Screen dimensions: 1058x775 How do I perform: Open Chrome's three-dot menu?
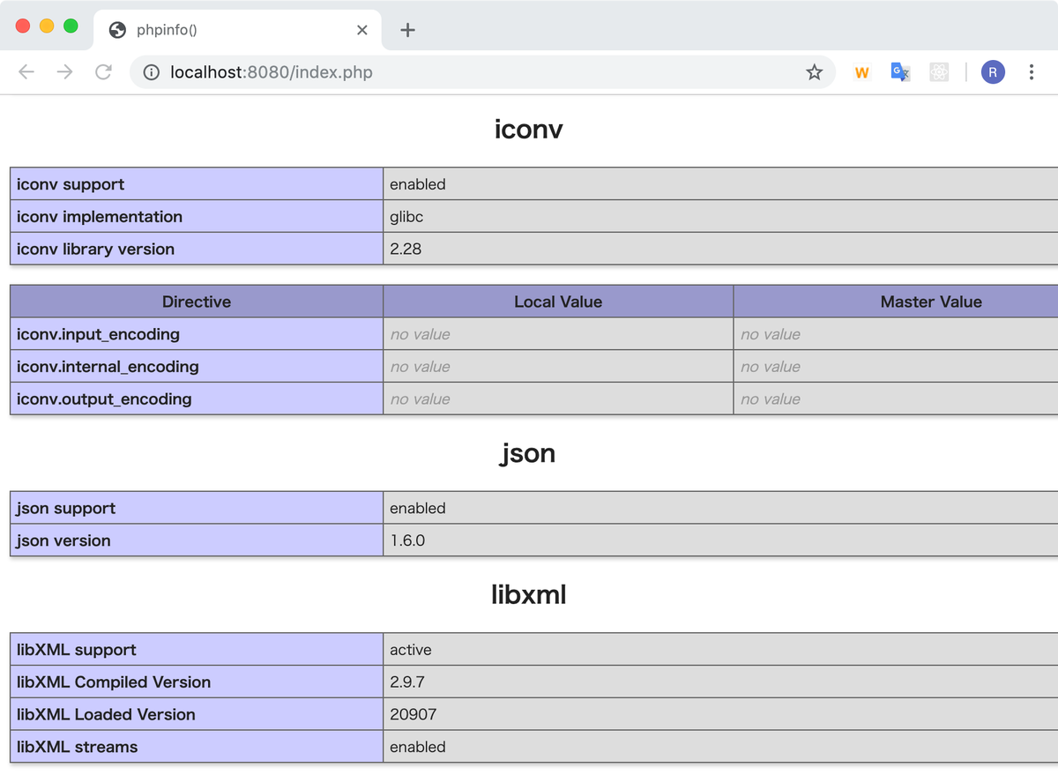coord(1032,72)
